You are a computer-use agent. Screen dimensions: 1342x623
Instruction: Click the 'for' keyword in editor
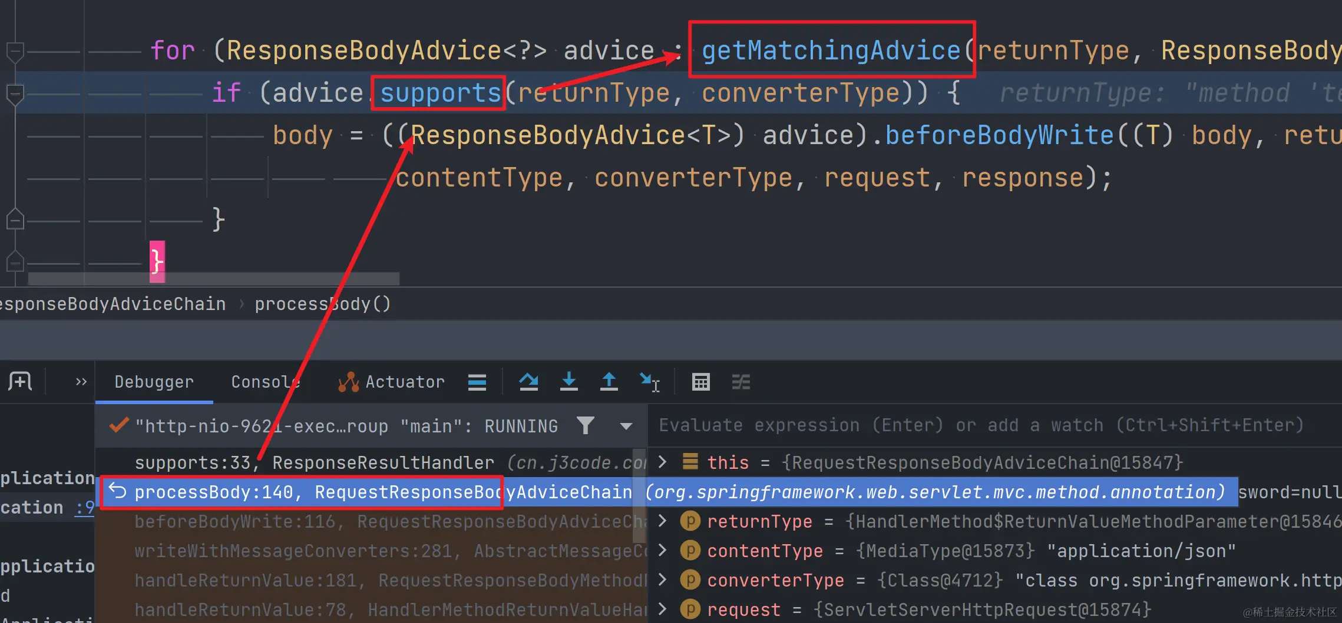tap(172, 51)
